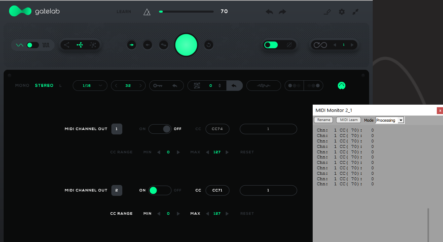Click RESET in CC71 range row
The image size is (443, 242).
click(247, 214)
